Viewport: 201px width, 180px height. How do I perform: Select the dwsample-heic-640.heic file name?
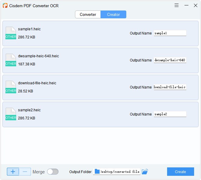coord(38,56)
